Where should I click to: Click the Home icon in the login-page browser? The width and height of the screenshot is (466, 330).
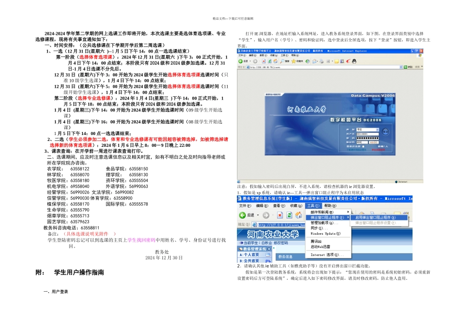276,61
